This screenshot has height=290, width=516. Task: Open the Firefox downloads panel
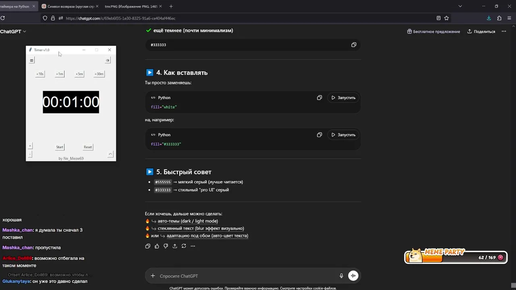click(489, 18)
